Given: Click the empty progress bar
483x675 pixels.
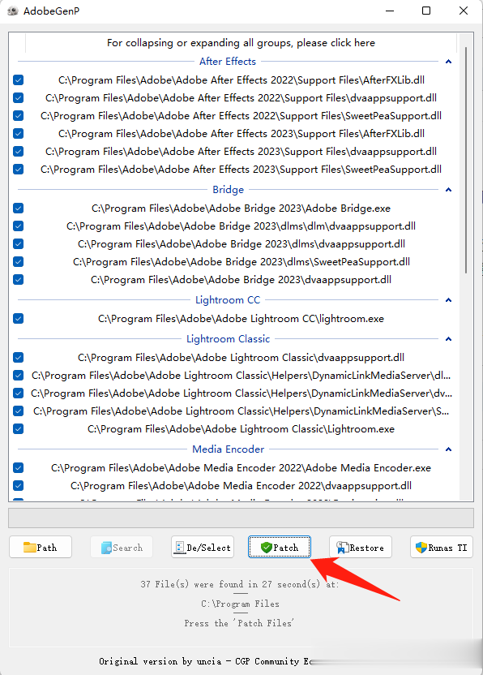Looking at the screenshot, I should [x=241, y=518].
